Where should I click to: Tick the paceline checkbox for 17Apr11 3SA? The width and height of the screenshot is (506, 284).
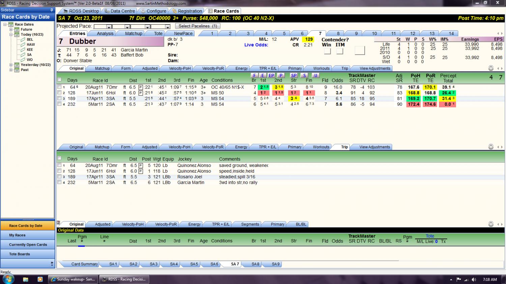tap(59, 98)
